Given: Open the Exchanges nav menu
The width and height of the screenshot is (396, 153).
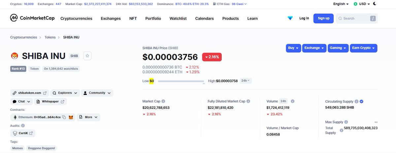Looking at the screenshot, I should click(111, 18).
